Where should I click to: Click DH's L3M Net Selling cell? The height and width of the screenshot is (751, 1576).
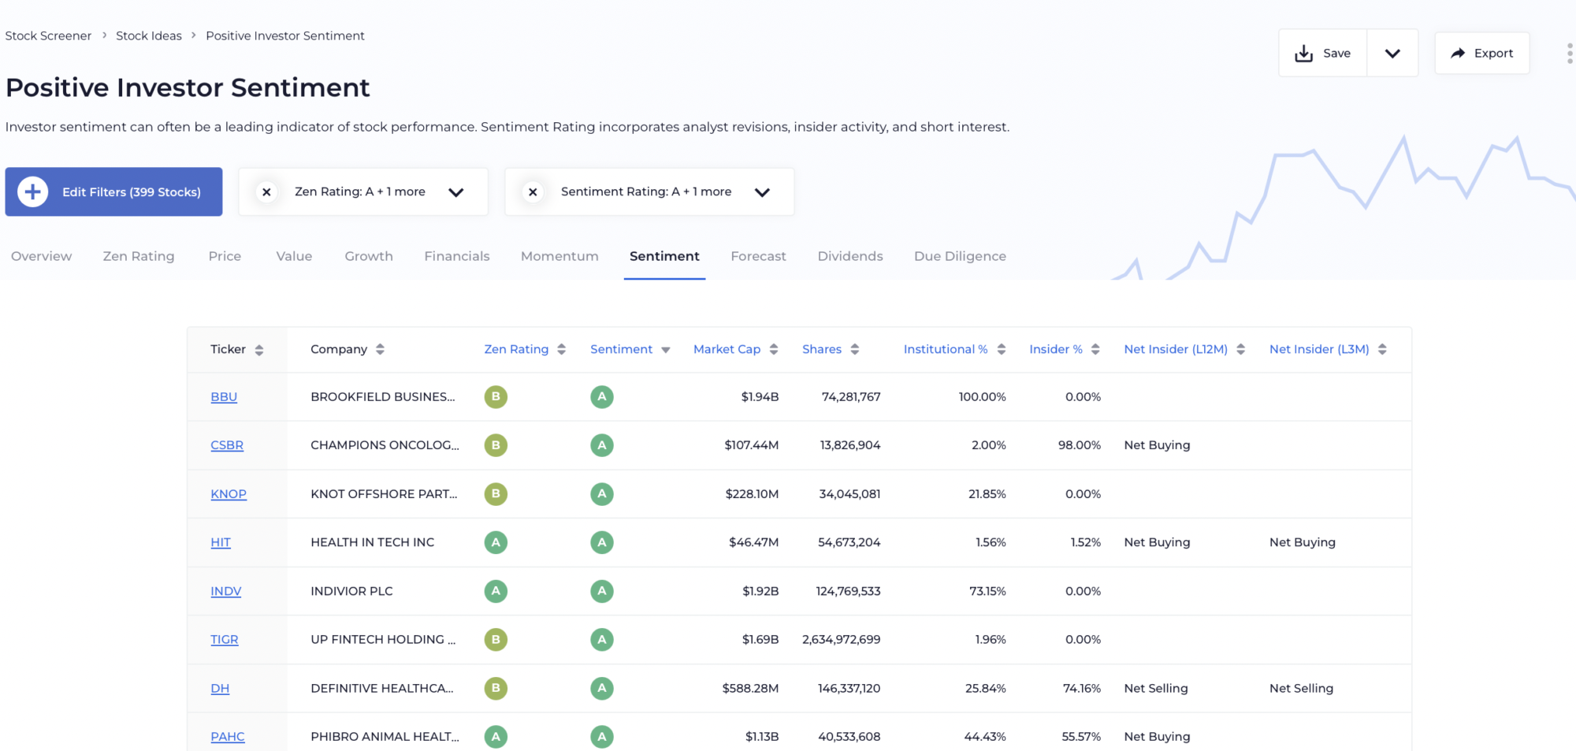[1302, 689]
